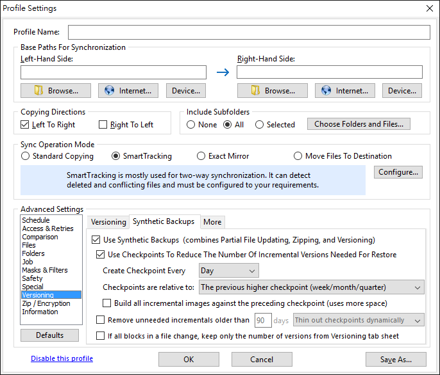
Task: Click the folder icon on right-hand Browse button
Action: (x=255, y=90)
